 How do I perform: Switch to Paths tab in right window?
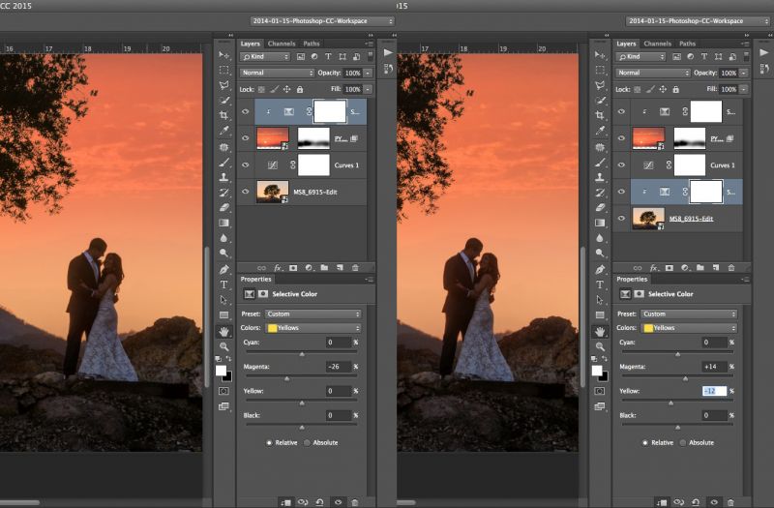pyautogui.click(x=687, y=44)
